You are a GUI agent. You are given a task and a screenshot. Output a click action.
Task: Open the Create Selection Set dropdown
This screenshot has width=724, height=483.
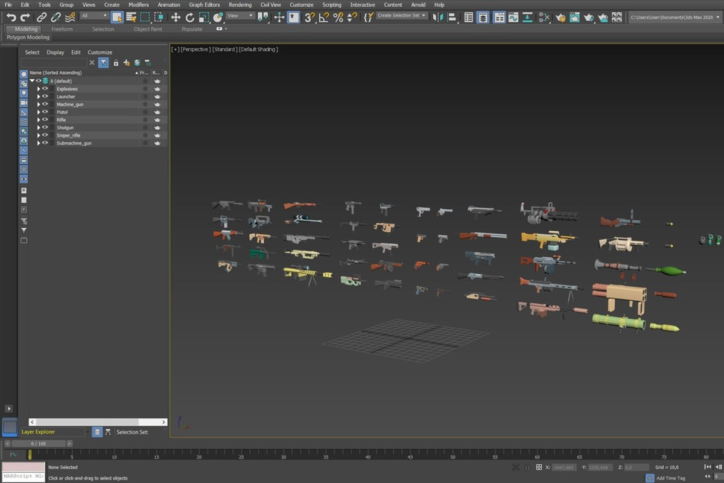(402, 16)
